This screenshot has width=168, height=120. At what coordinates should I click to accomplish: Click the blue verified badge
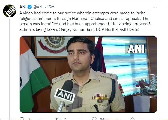(x=31, y=6)
